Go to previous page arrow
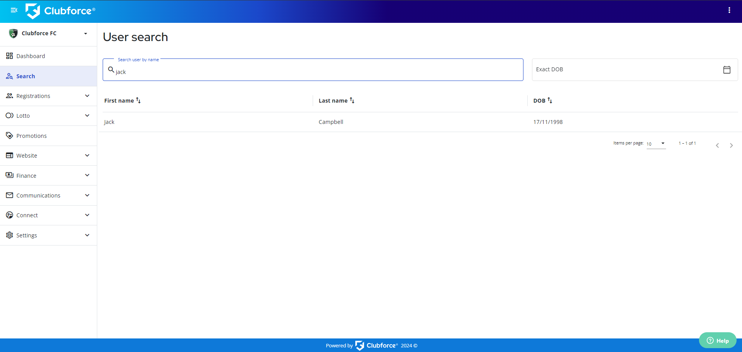 tap(717, 146)
